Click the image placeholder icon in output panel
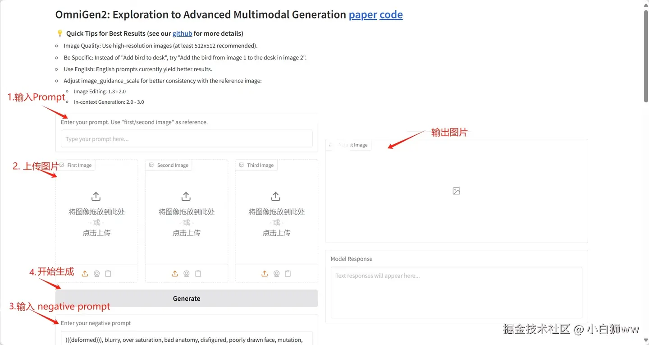 click(457, 191)
